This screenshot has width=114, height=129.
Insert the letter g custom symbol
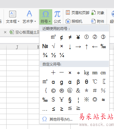(61, 82)
